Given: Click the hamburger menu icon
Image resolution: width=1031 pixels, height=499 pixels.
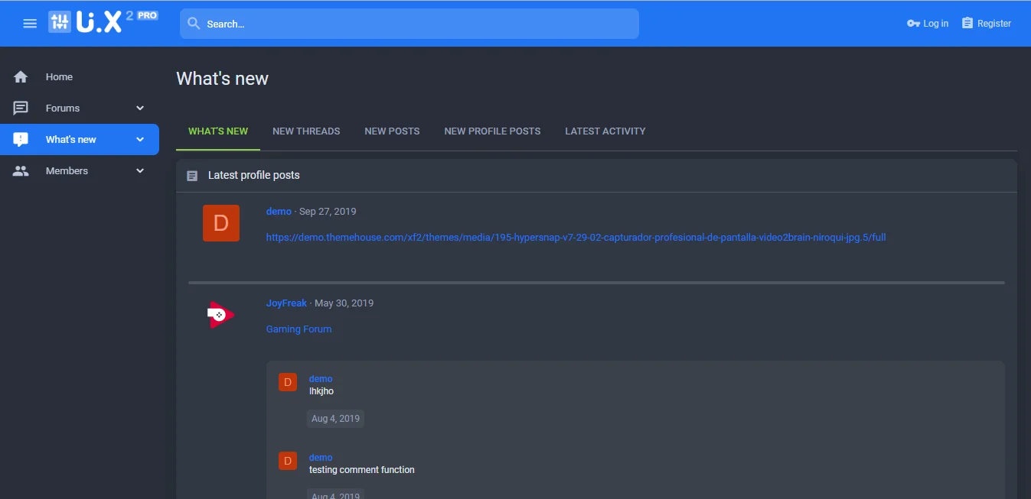Looking at the screenshot, I should tap(30, 24).
